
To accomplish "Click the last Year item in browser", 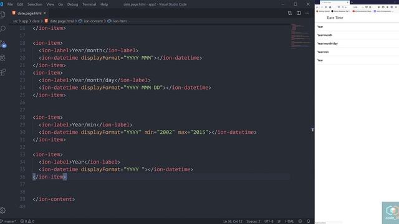I will coord(357,60).
